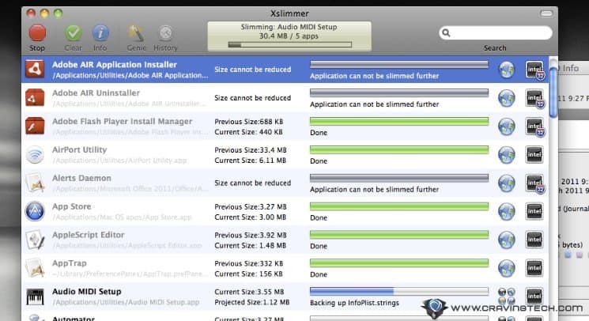Click the magnifier icon in search box

point(446,32)
